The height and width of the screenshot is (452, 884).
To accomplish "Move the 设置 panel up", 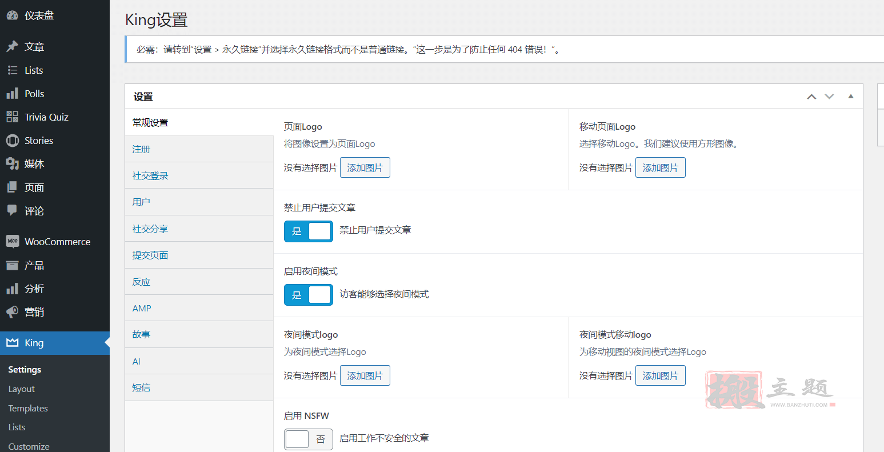I will (x=811, y=97).
